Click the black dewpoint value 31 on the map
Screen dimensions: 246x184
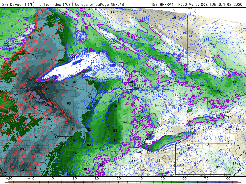[x=207, y=61]
